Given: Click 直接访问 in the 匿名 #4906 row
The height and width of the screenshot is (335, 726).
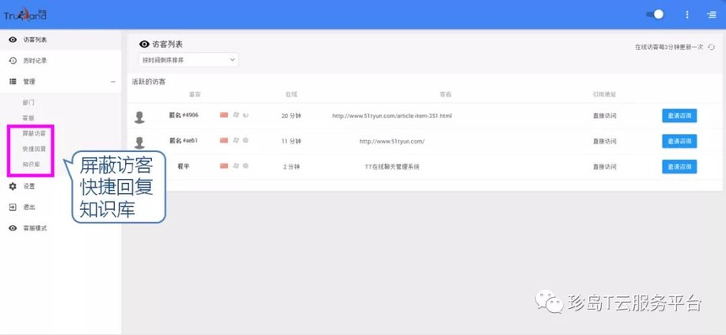Looking at the screenshot, I should [x=604, y=116].
